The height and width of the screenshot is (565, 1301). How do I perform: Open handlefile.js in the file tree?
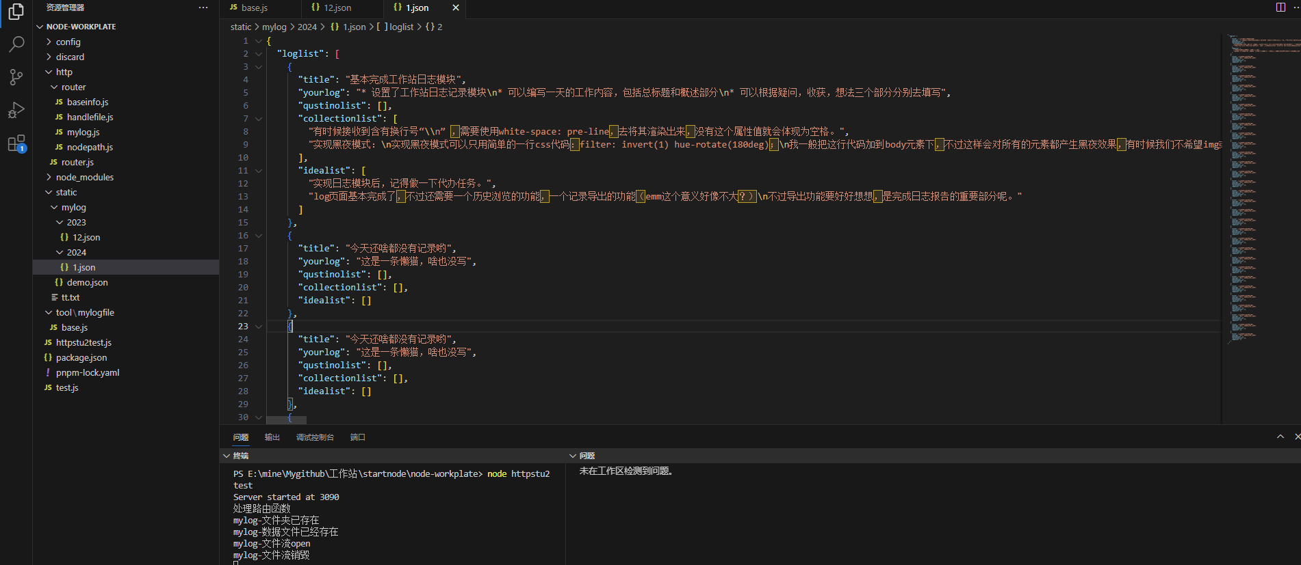126,117
